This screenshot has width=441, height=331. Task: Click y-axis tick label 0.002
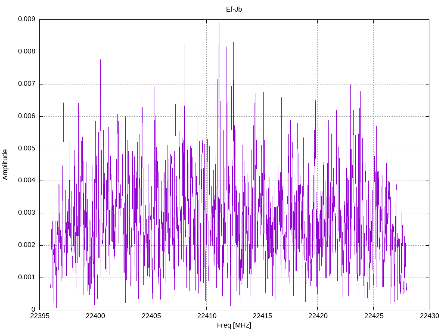point(27,245)
